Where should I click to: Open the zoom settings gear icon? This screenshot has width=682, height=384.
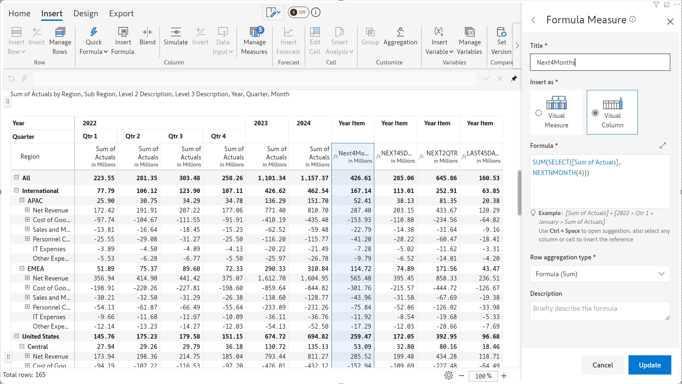coord(448,375)
